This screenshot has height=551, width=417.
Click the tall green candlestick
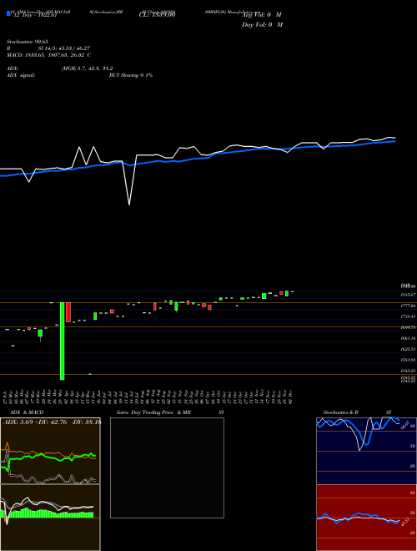click(62, 341)
